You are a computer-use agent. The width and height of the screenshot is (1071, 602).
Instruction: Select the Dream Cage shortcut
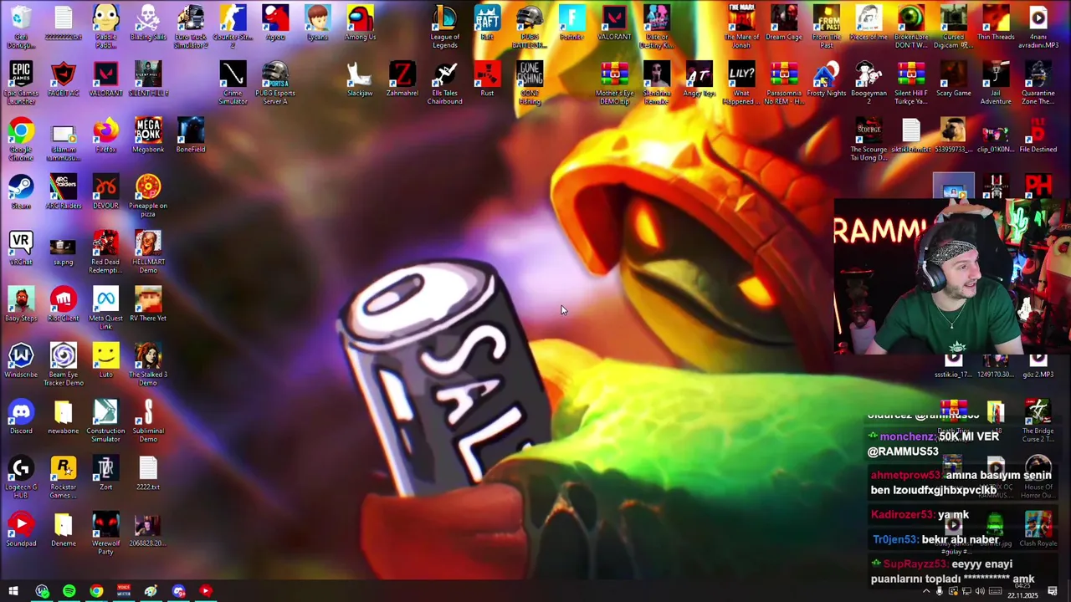[784, 23]
